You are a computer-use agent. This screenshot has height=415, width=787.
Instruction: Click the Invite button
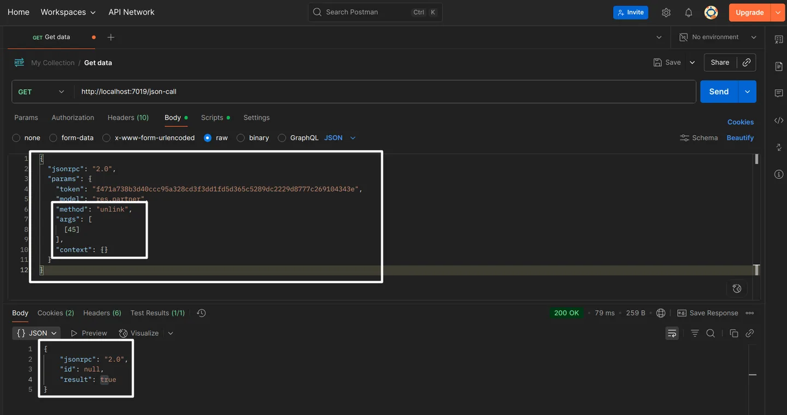click(631, 13)
